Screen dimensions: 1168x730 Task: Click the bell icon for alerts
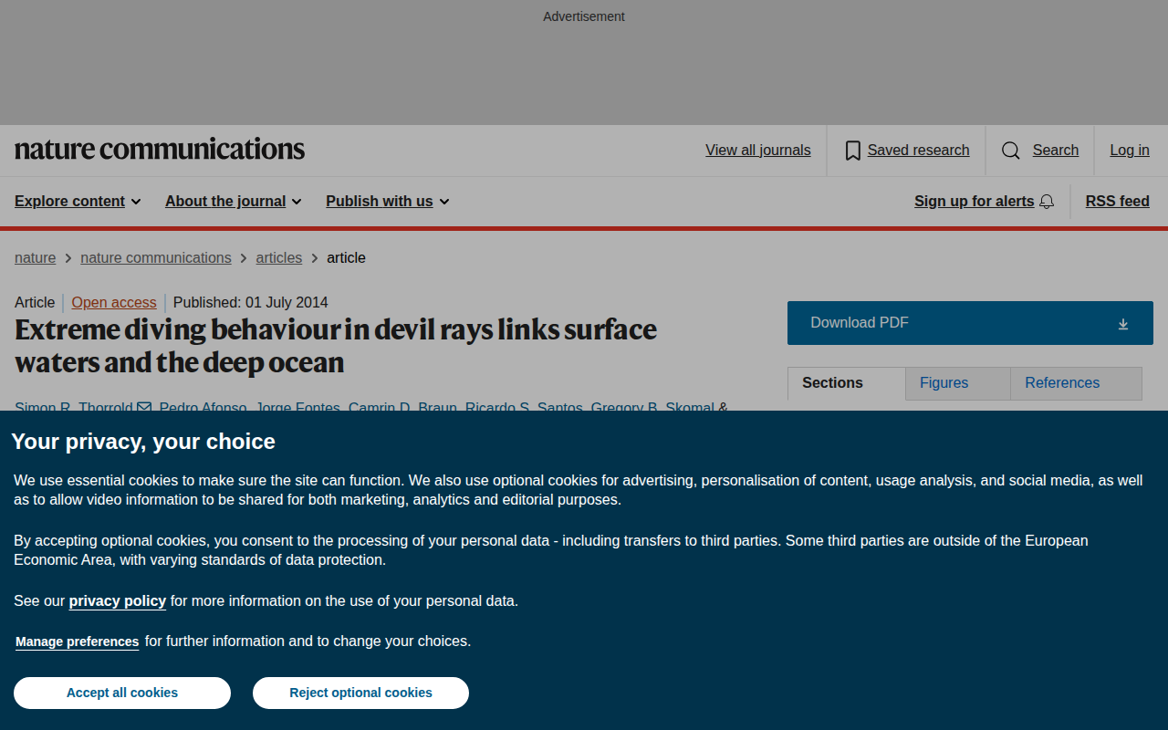click(x=1047, y=202)
